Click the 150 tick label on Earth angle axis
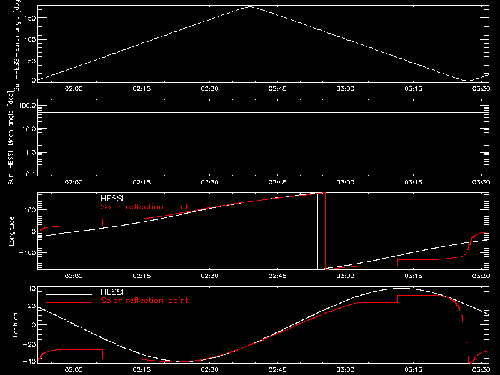 point(30,18)
